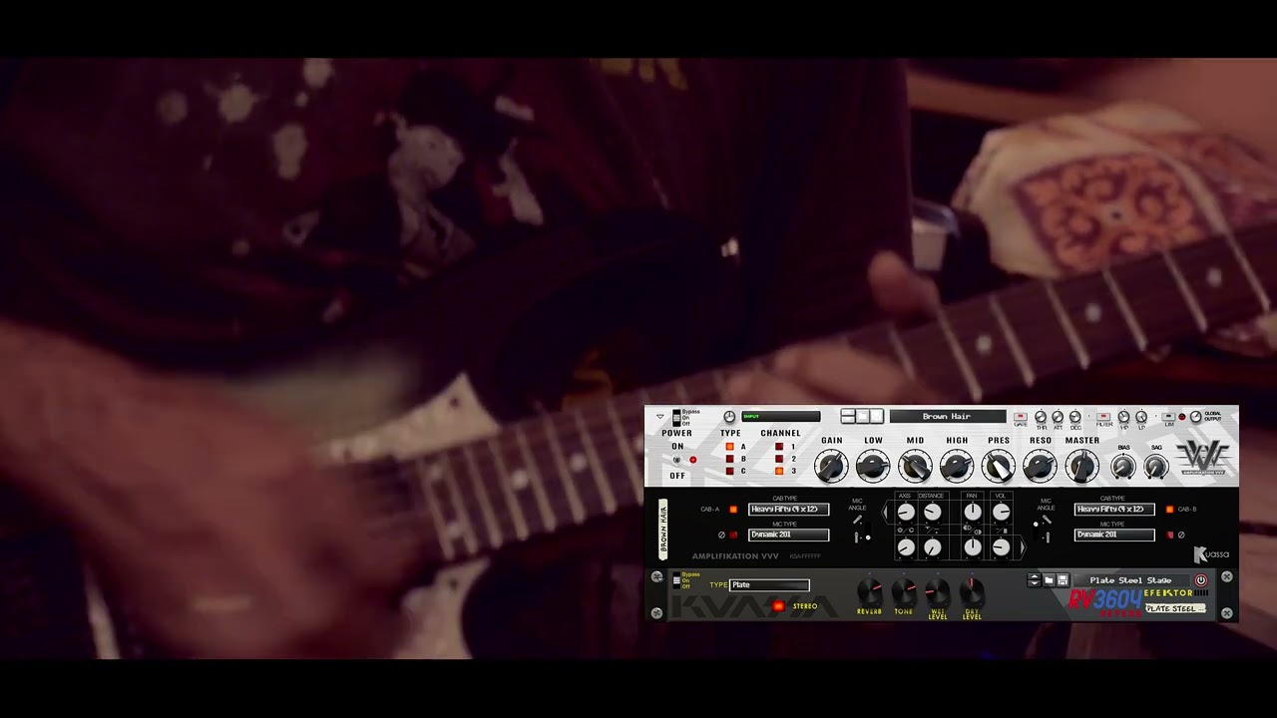The height and width of the screenshot is (718, 1277).
Task: Click the SAG knob
Action: [x=1155, y=467]
